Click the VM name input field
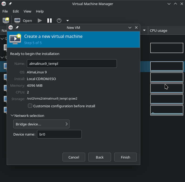 pos(72,64)
